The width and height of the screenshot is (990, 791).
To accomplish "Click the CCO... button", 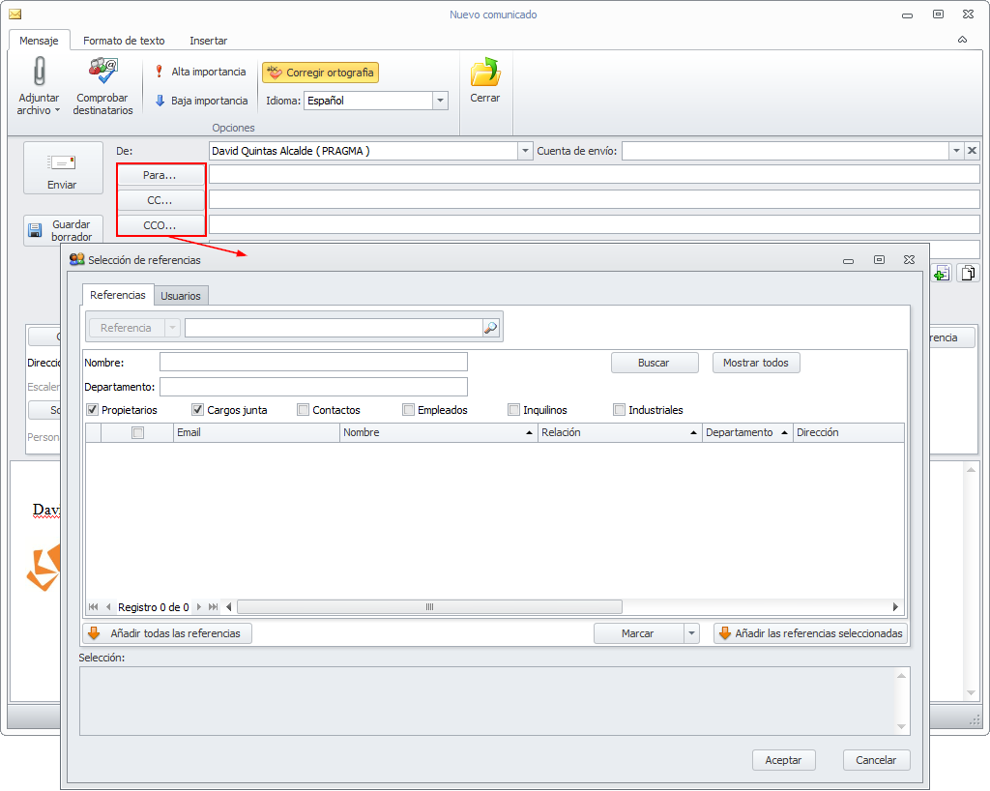I will tap(160, 224).
